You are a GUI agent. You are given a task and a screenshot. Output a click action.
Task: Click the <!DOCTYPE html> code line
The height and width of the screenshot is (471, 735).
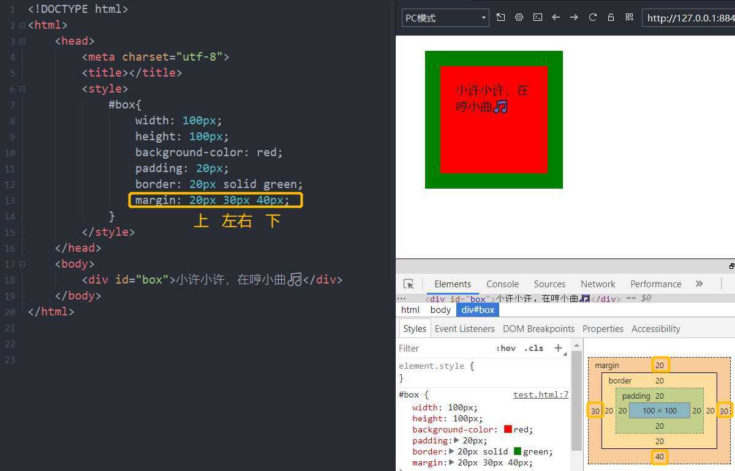pos(78,9)
